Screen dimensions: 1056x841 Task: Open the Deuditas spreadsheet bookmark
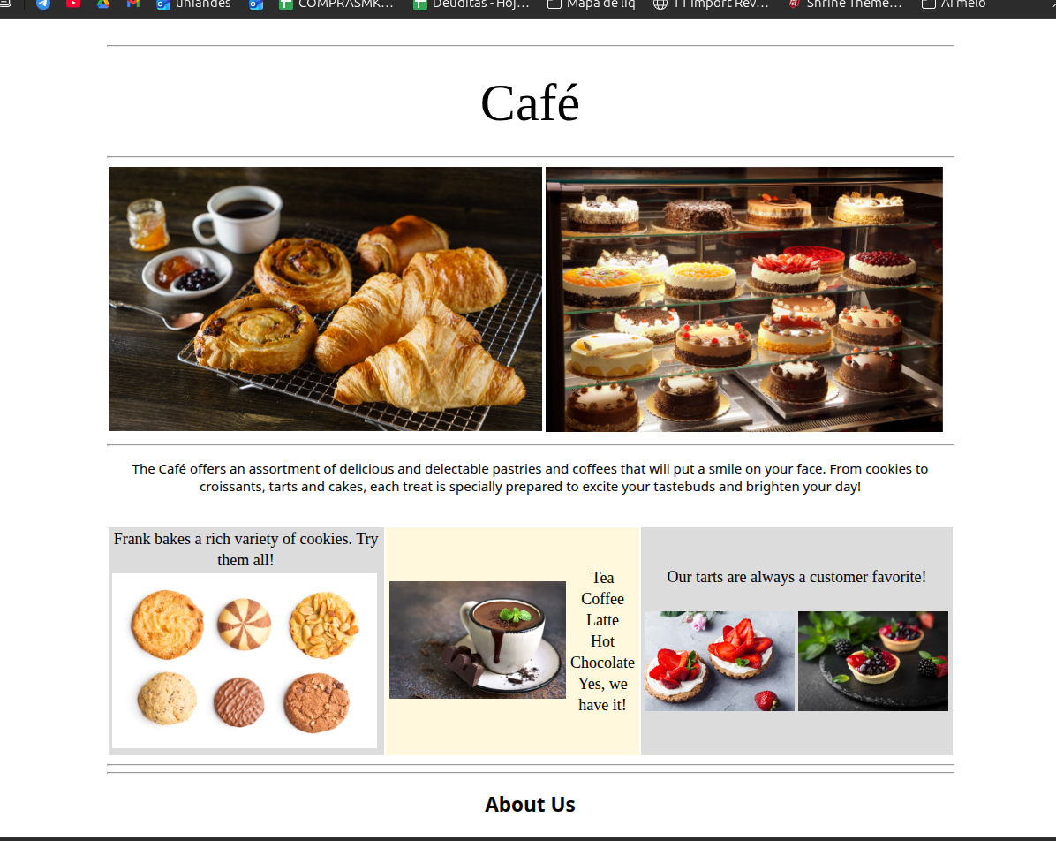point(471,4)
